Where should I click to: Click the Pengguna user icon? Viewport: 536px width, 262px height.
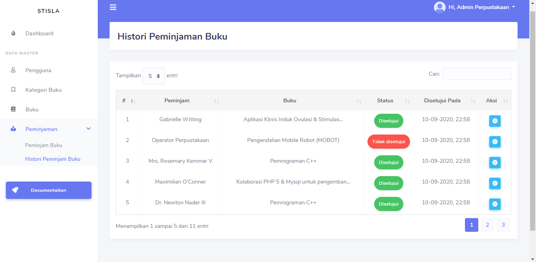click(13, 70)
